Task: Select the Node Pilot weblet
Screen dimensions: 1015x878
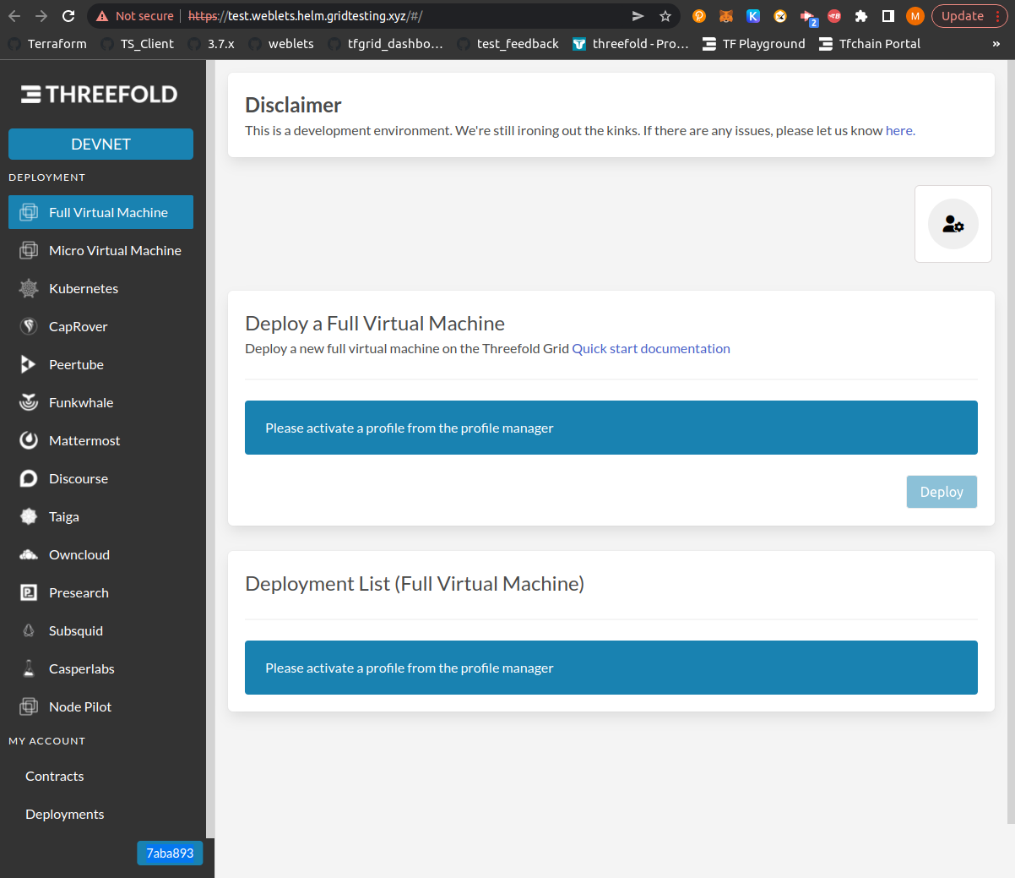Action: click(79, 706)
